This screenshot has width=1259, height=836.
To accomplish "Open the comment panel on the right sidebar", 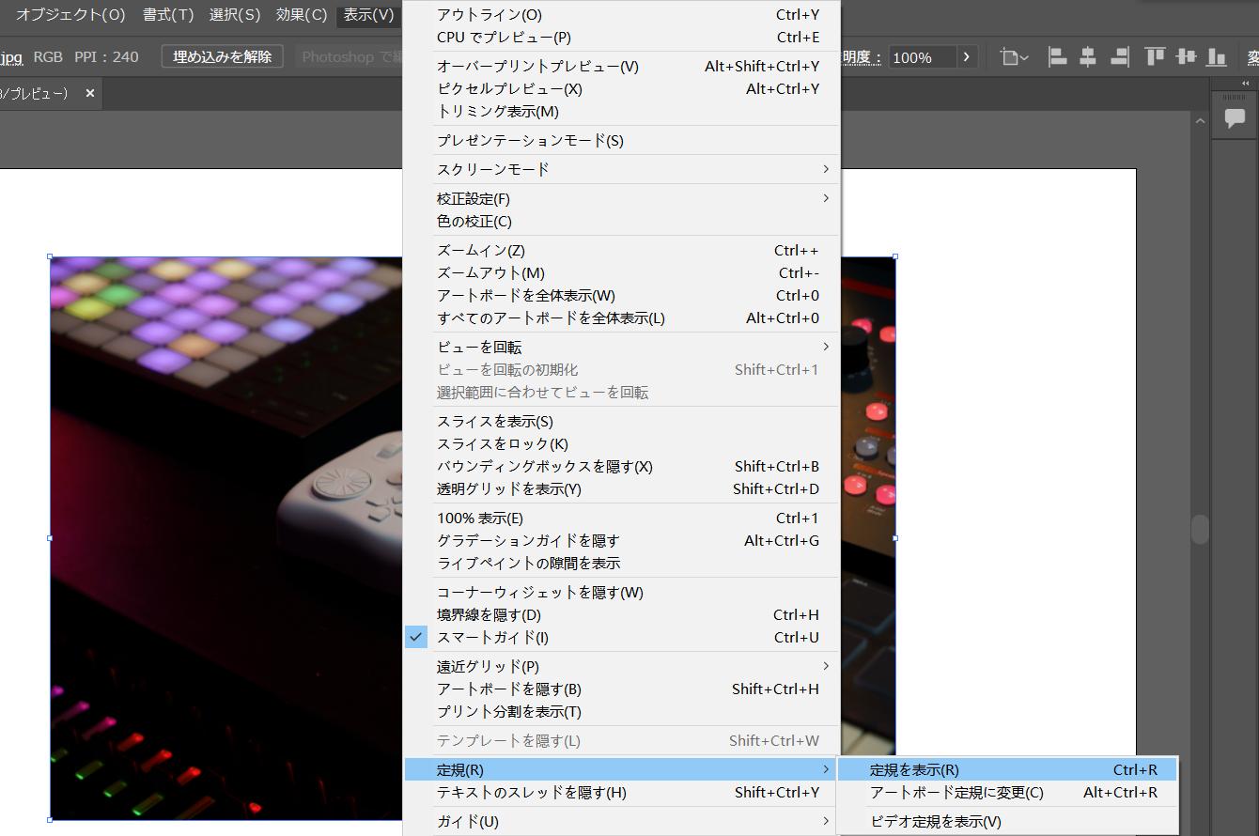I will [x=1235, y=119].
